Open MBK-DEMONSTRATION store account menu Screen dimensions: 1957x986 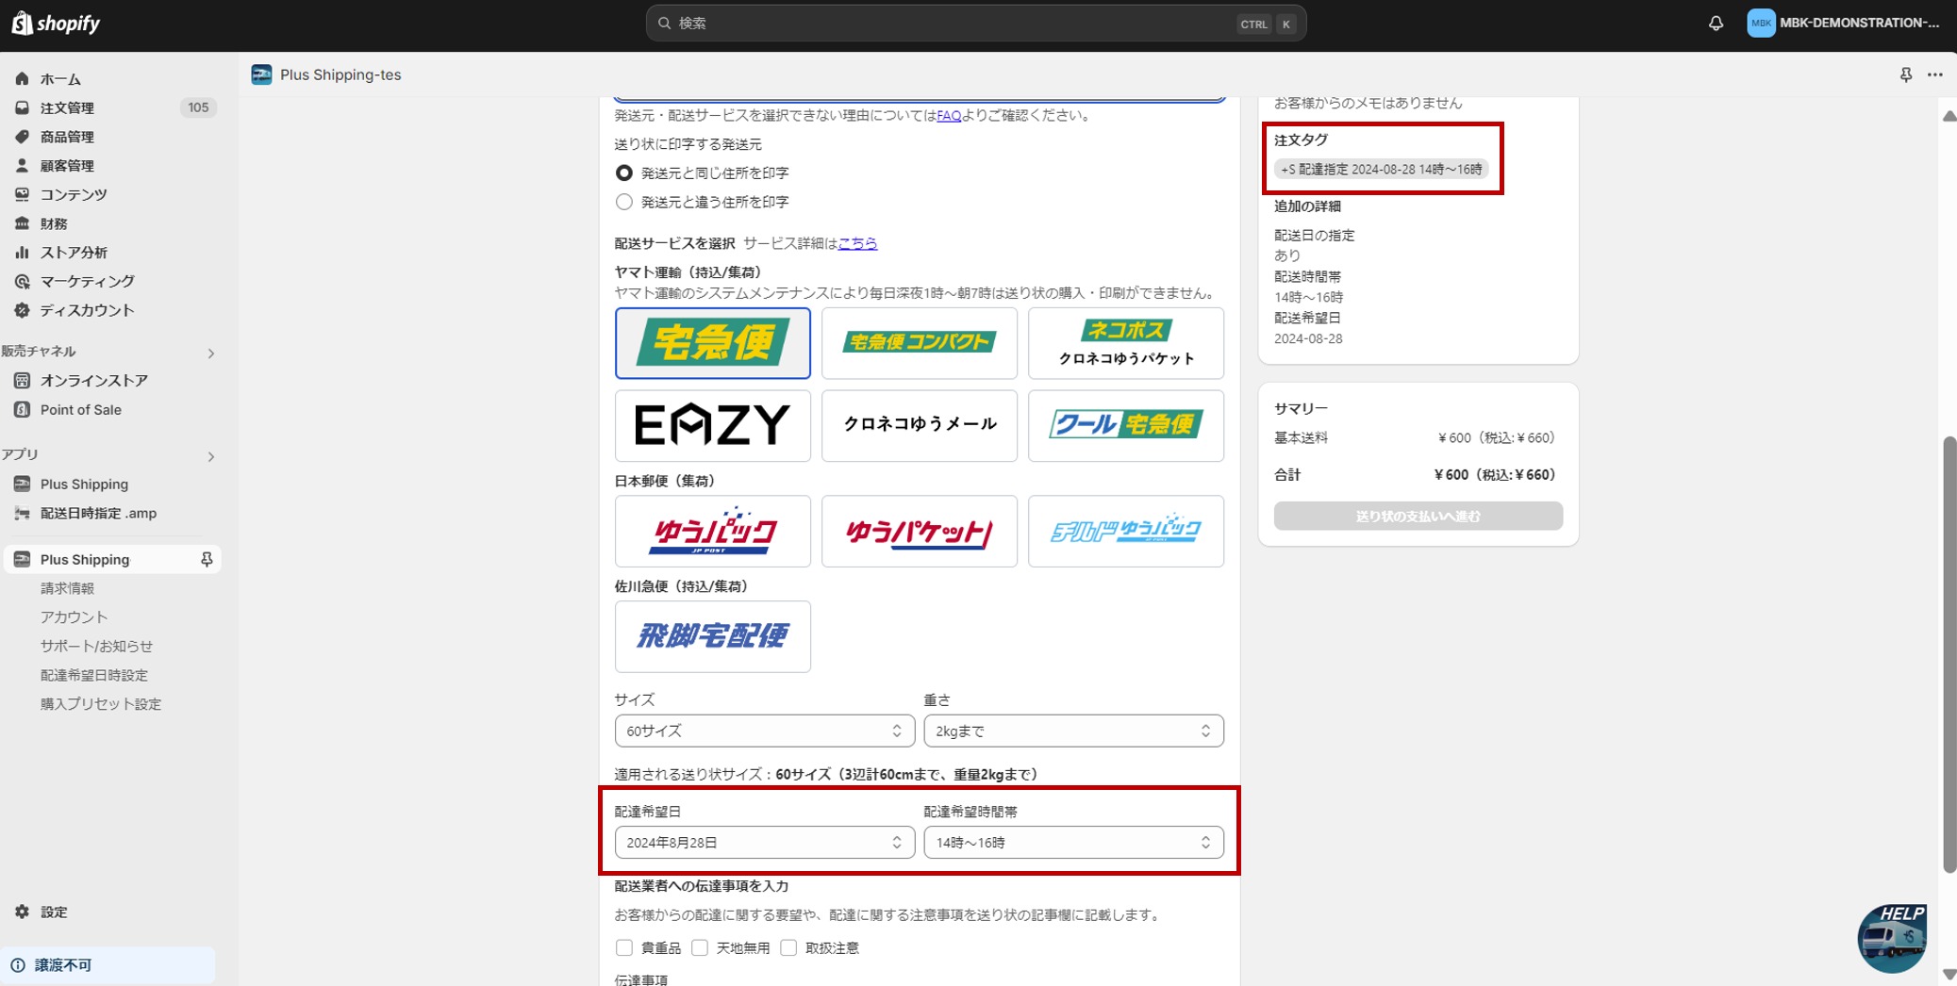point(1844,24)
